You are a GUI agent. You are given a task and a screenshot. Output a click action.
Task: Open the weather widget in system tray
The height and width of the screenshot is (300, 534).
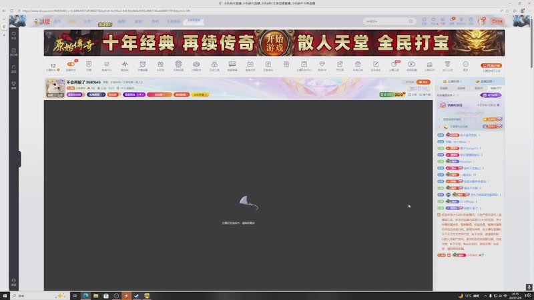click(469, 296)
